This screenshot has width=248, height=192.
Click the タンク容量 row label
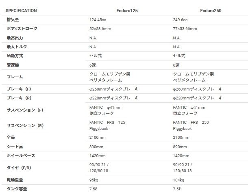click(x=17, y=189)
